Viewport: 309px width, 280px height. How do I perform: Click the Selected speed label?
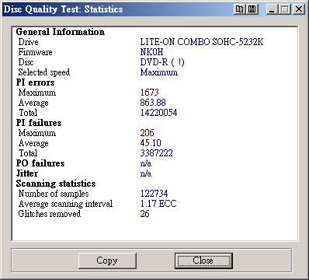click(44, 72)
